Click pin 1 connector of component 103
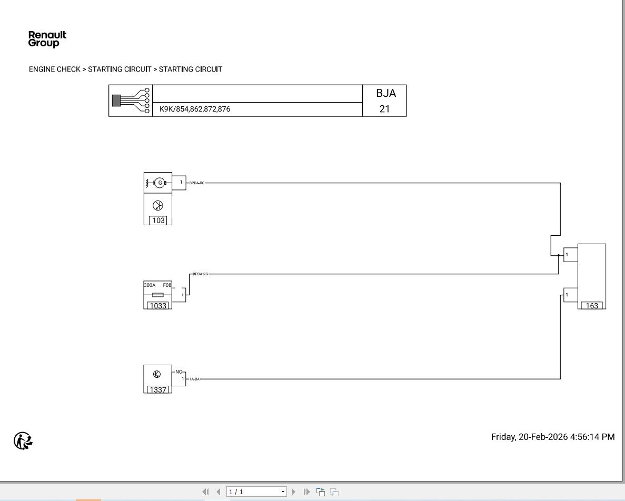625x501 pixels. pos(179,183)
